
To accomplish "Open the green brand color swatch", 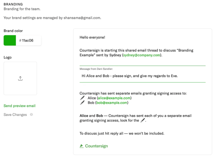I will point(10,41).
